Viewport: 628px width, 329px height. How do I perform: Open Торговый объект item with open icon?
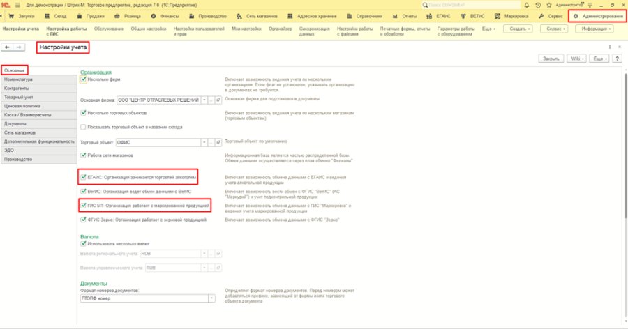pos(218,142)
